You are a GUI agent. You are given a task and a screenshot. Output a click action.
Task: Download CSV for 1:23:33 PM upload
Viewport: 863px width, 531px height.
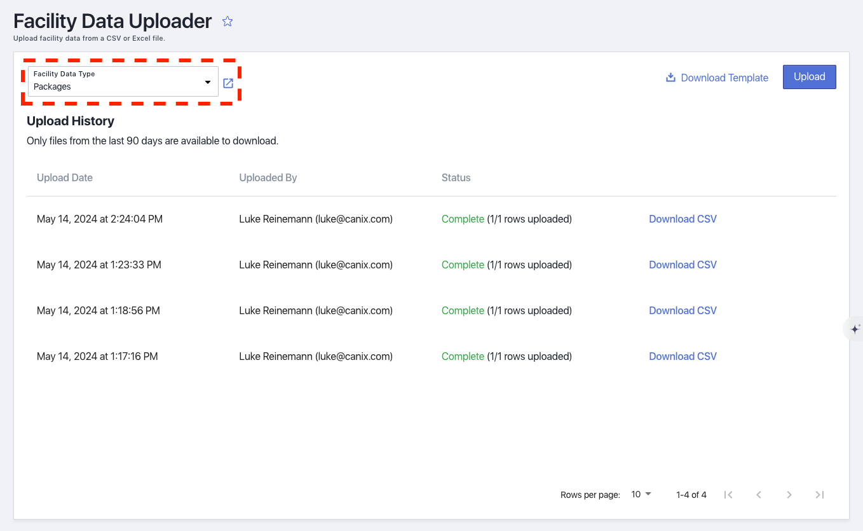683,265
